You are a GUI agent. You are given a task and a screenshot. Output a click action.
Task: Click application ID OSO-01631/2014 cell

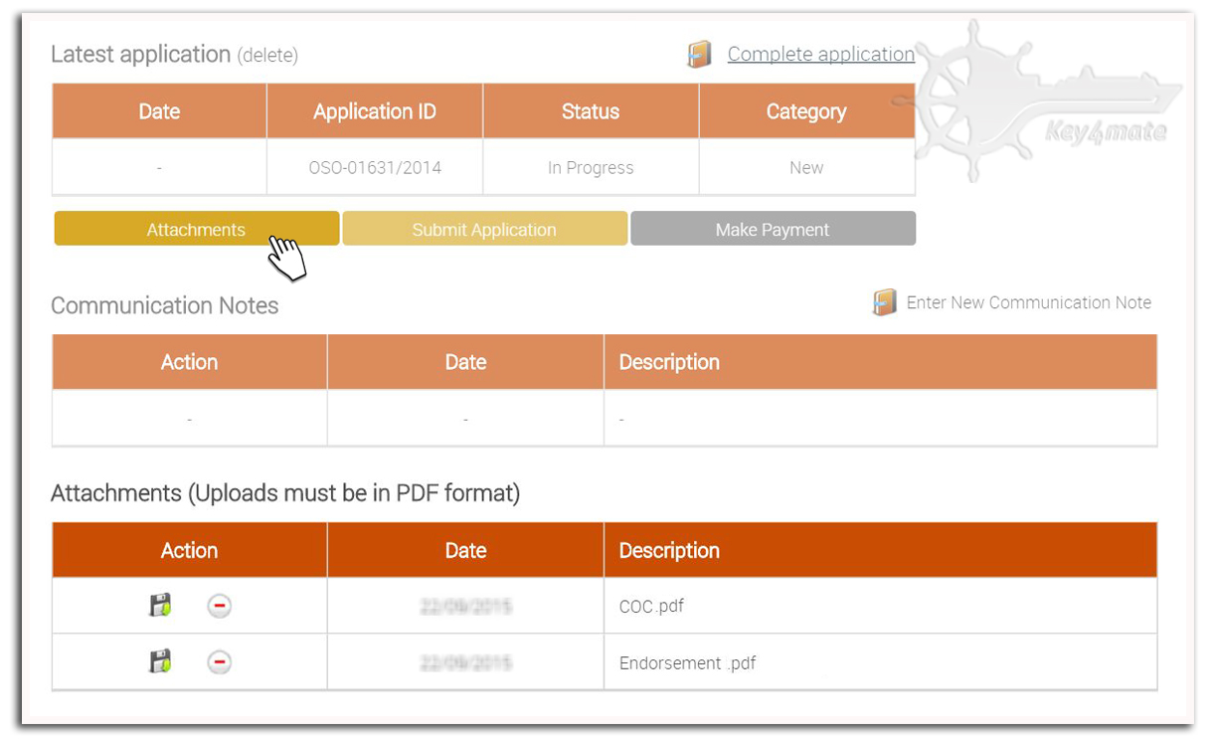(375, 168)
